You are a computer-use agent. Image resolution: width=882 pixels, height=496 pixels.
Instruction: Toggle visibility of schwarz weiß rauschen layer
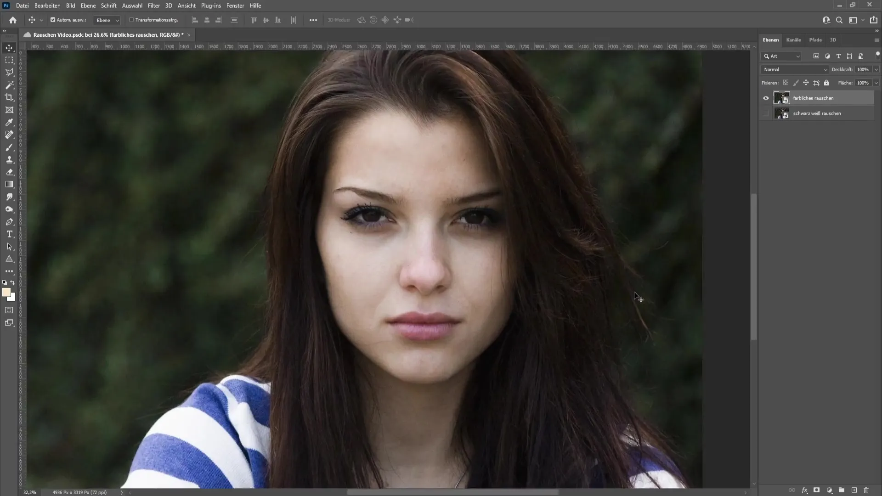(766, 113)
